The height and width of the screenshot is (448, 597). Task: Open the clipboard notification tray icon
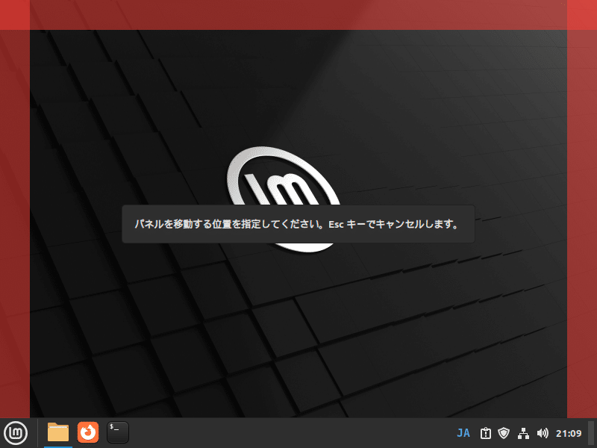point(486,433)
